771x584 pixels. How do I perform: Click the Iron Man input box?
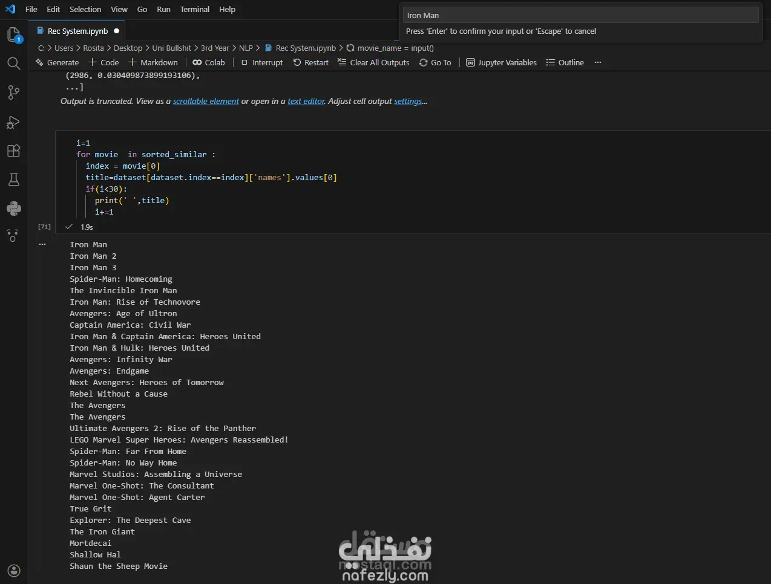(x=580, y=15)
